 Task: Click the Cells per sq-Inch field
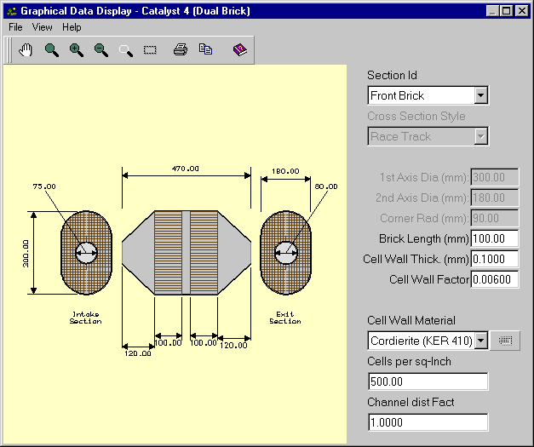tap(428, 381)
